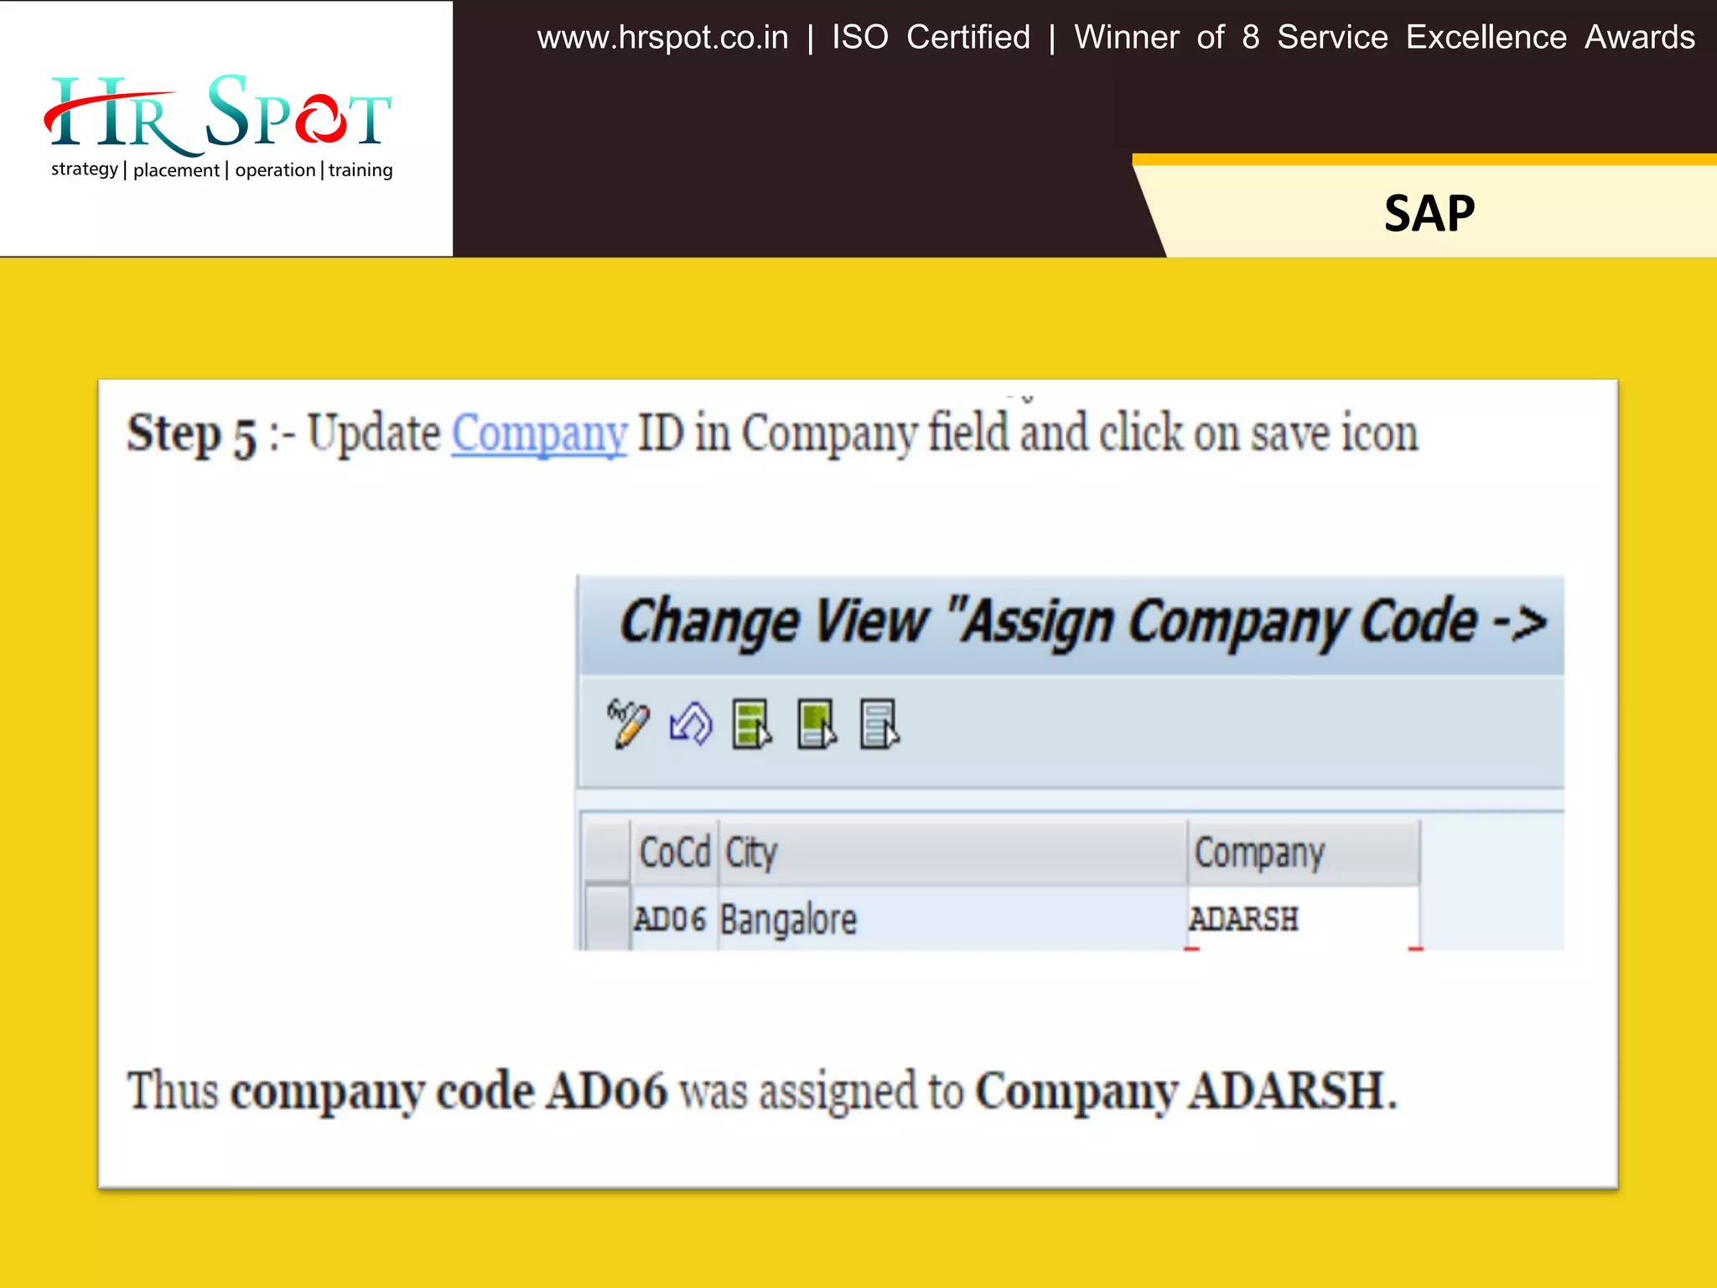Click the www.hrspot.co.in website text
The width and height of the screenshot is (1717, 1288).
pos(662,38)
